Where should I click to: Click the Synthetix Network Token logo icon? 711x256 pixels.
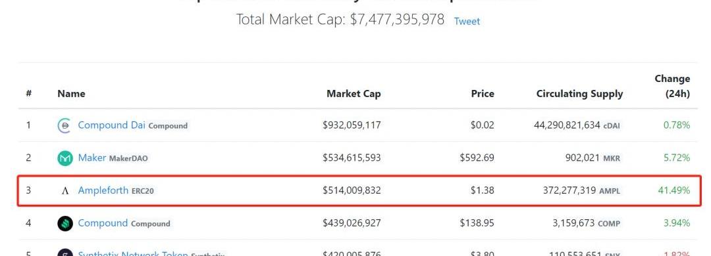pos(65,252)
